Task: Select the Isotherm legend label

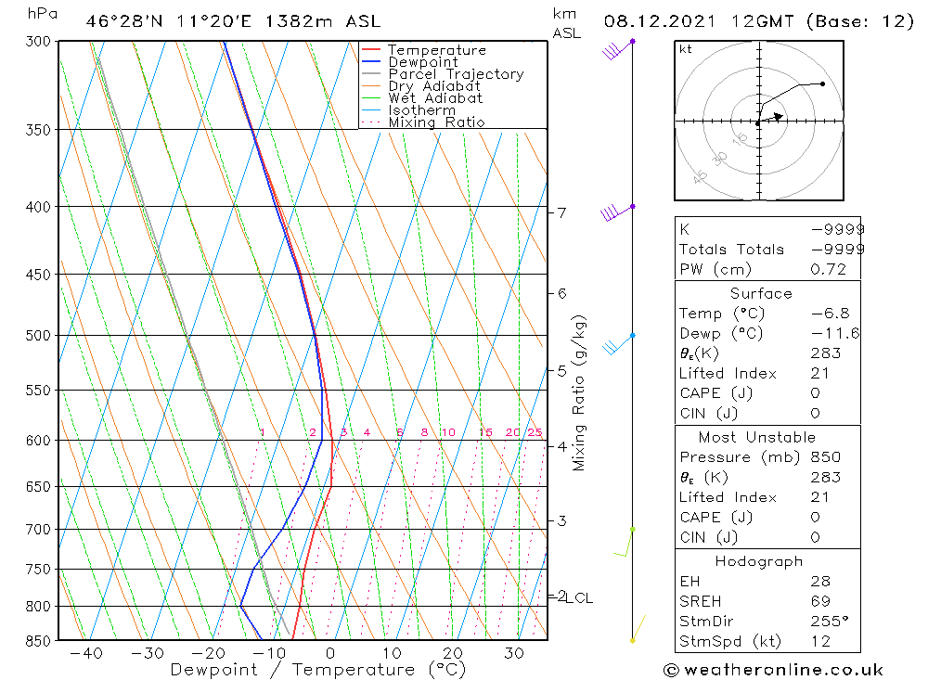Action: coord(422,110)
